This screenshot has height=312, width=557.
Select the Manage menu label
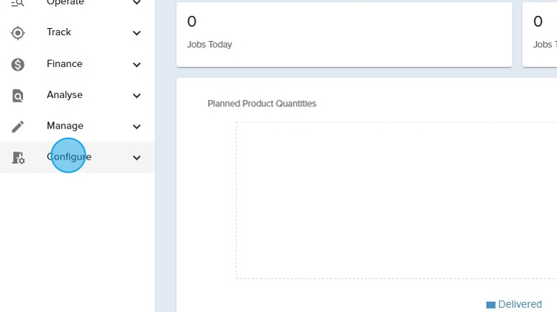pyautogui.click(x=65, y=126)
